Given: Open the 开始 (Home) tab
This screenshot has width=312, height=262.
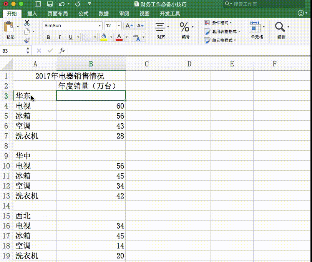Looking at the screenshot, I should (x=12, y=13).
